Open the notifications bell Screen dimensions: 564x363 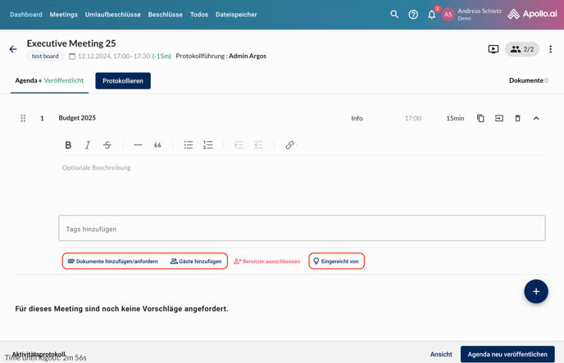[432, 14]
